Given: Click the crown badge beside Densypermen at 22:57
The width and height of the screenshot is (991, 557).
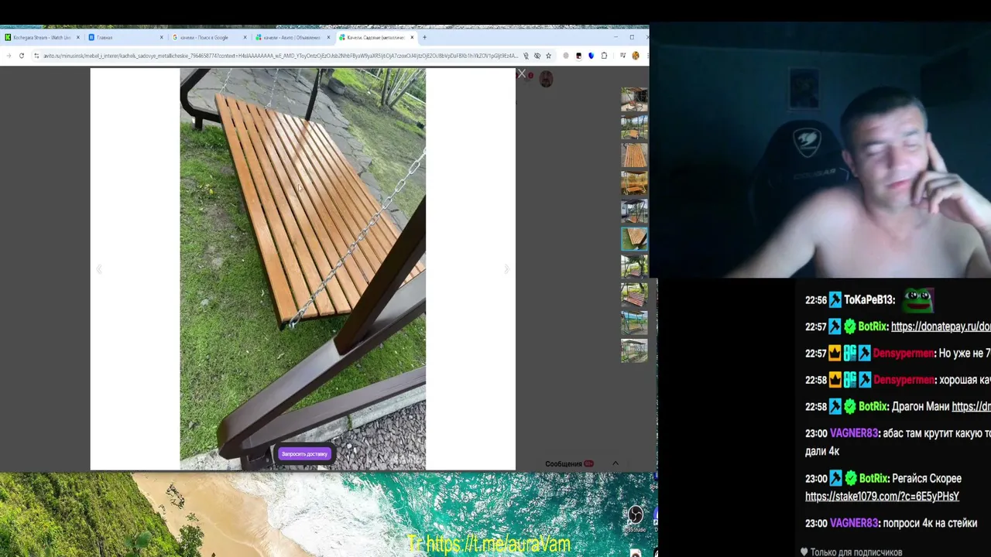Looking at the screenshot, I should coord(835,354).
